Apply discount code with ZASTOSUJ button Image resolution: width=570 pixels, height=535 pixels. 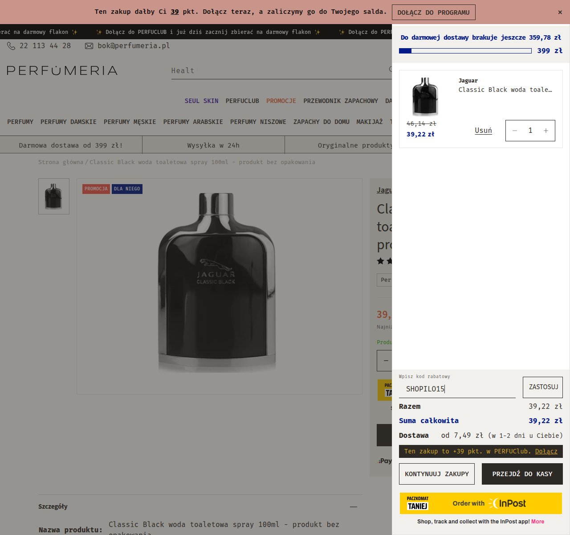[x=543, y=387]
